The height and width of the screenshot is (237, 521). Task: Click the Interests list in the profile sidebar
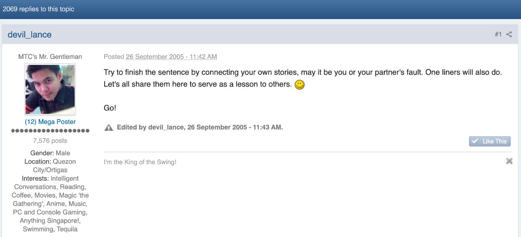coord(50,204)
